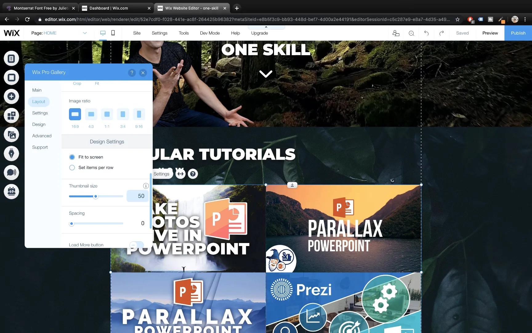The image size is (532, 333).
Task: Click the gallery download handle icon
Action: pos(292,185)
